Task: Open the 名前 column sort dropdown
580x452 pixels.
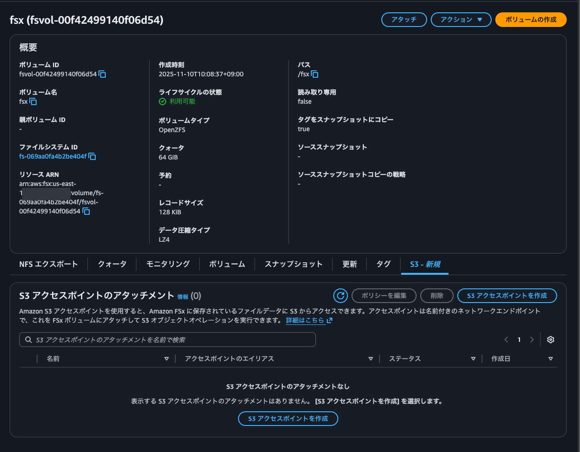Action: [167, 359]
